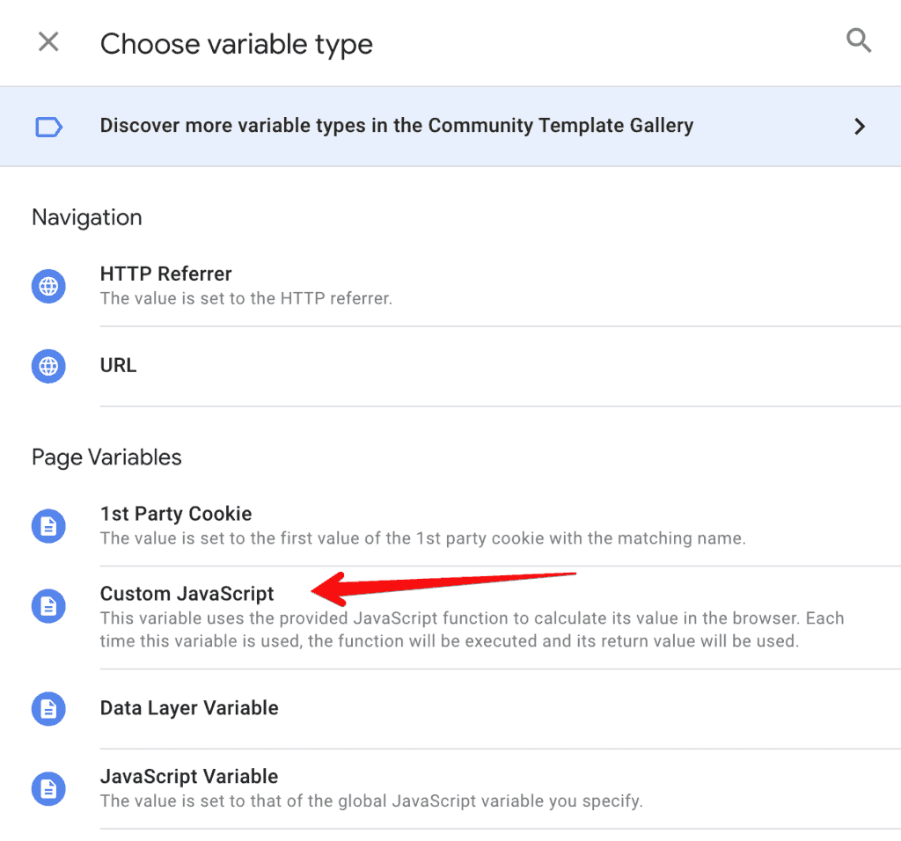901x841 pixels.
Task: Select the JavaScript Variable option
Action: 188,777
